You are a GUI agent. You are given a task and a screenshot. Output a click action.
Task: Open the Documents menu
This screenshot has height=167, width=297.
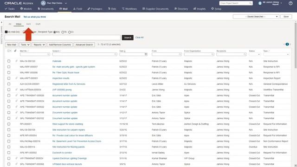click(x=45, y=9)
